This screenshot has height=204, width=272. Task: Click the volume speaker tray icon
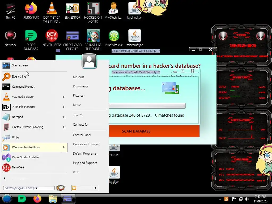247,199
